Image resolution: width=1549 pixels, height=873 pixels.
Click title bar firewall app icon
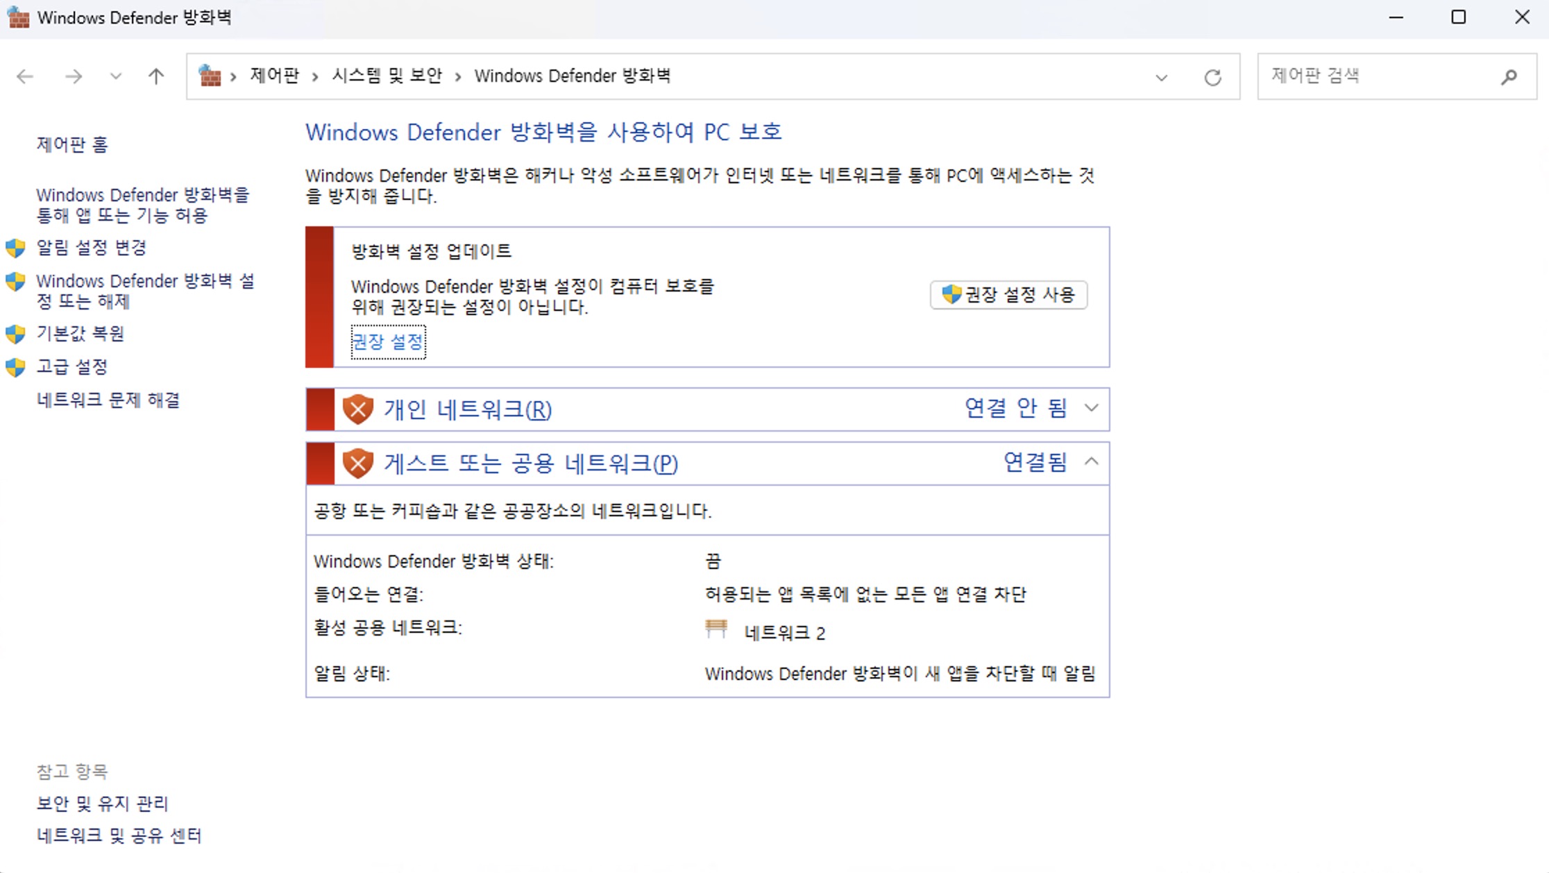(x=18, y=17)
